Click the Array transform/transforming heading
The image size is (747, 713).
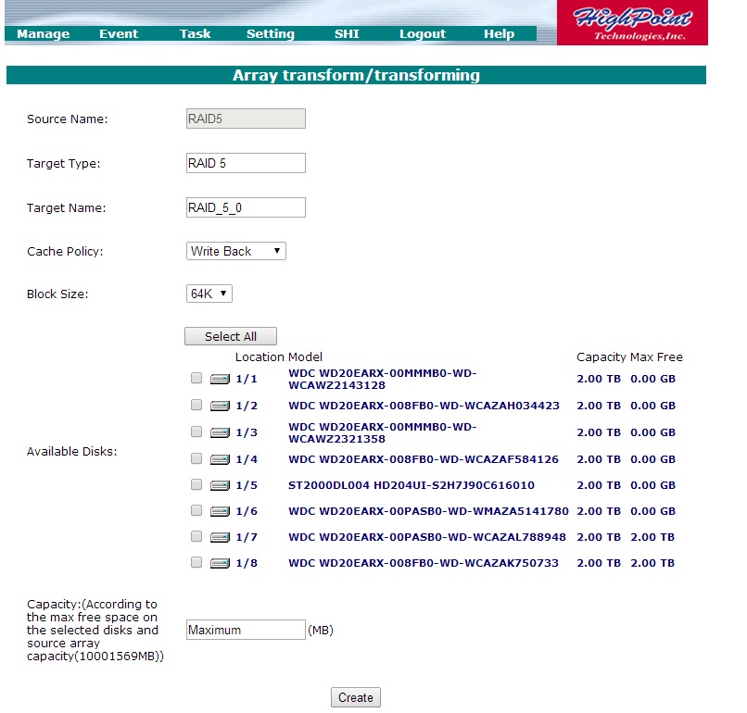point(356,75)
